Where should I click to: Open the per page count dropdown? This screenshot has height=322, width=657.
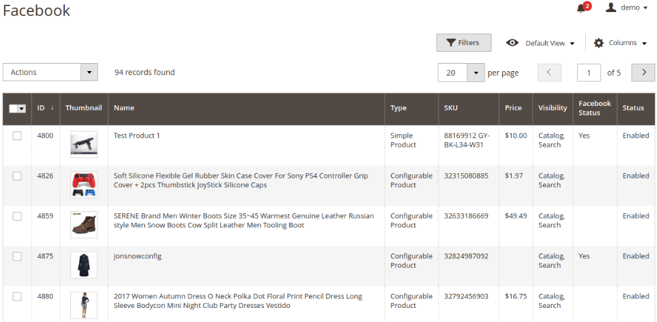[x=475, y=72]
